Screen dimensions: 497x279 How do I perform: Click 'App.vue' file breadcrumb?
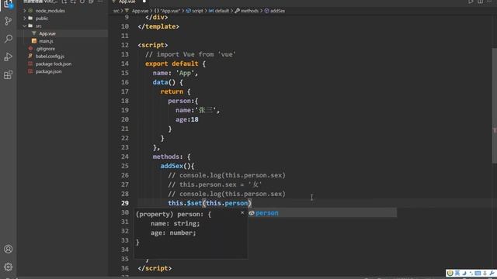point(140,11)
